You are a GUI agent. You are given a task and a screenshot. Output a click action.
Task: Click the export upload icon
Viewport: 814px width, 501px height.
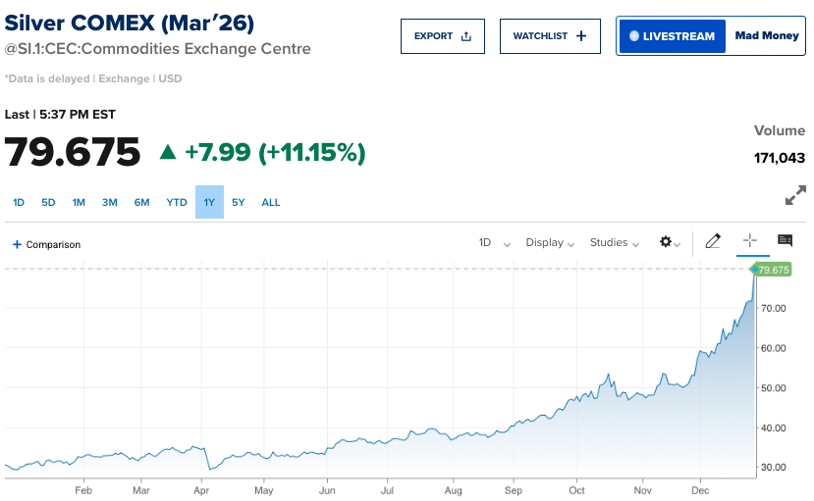466,36
